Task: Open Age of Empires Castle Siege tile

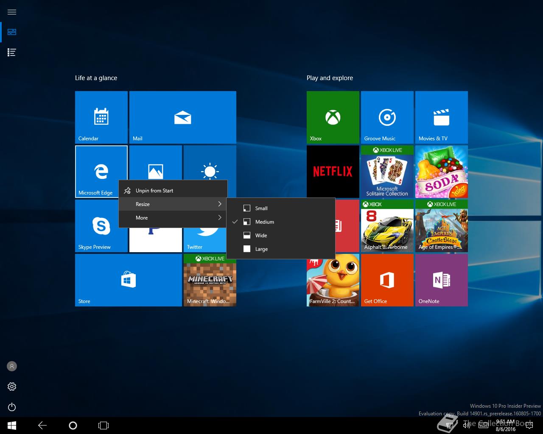Action: (442, 226)
